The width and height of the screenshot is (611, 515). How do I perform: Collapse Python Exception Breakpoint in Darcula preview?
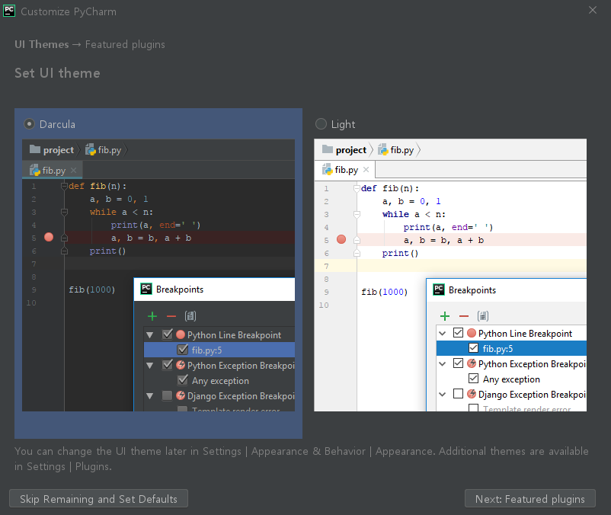(149, 366)
